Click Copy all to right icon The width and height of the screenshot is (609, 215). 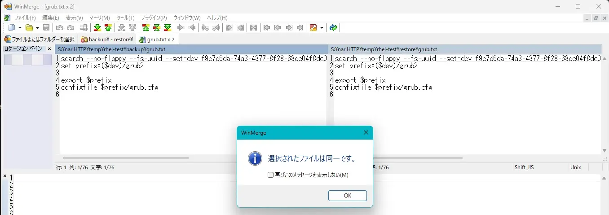[x=229, y=28]
